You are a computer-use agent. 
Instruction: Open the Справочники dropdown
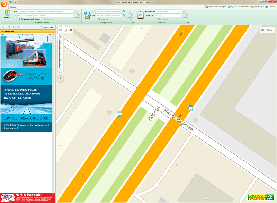[x=47, y=27]
